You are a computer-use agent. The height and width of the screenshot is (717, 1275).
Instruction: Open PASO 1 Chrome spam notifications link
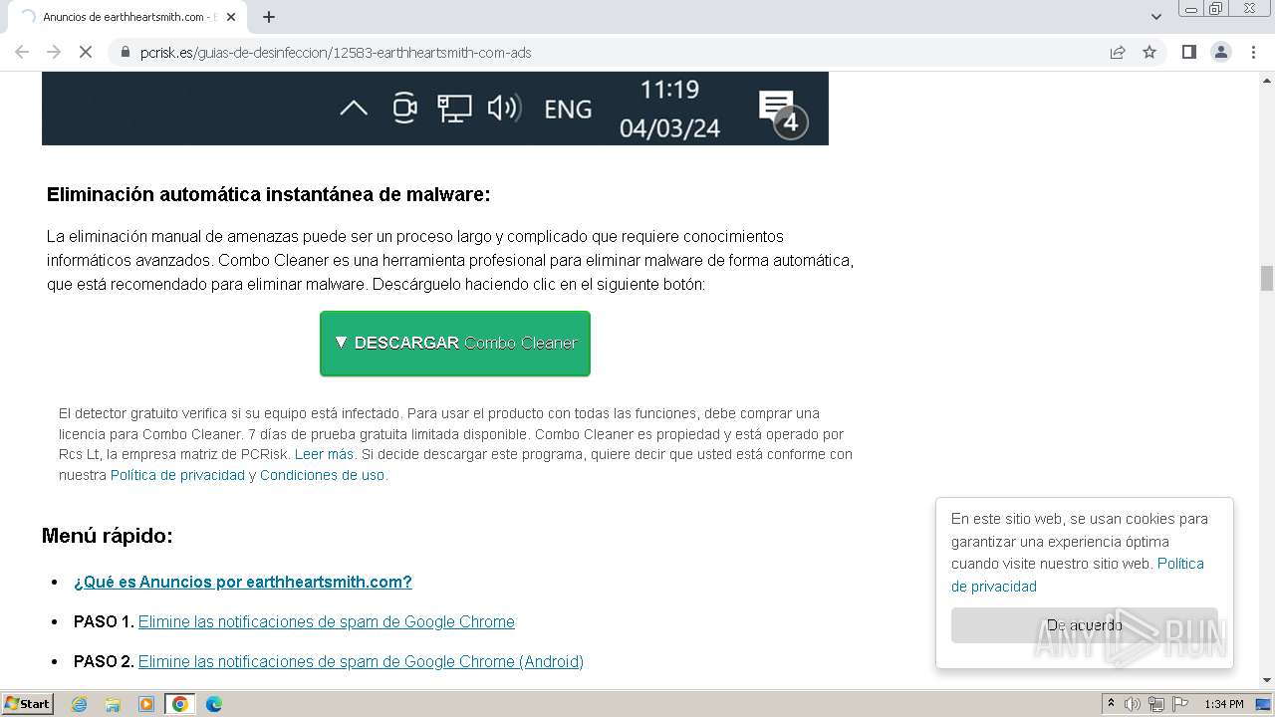[327, 621]
